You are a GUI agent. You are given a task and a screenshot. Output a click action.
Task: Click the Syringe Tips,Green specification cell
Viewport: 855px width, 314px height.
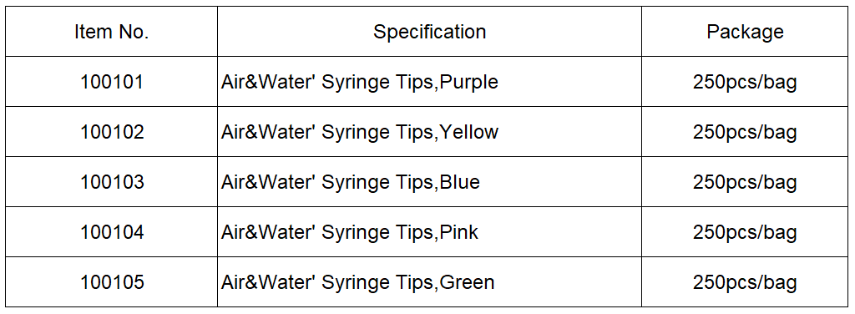[429, 282]
